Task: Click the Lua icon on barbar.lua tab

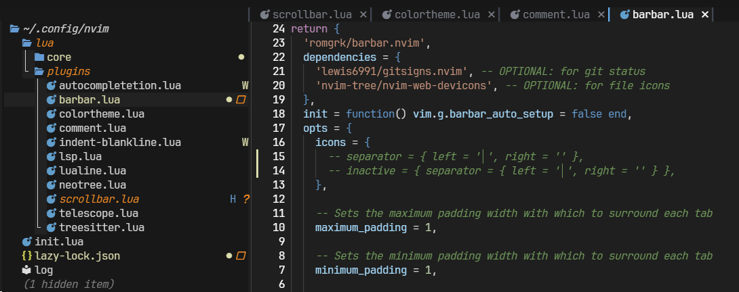Action: [x=624, y=14]
